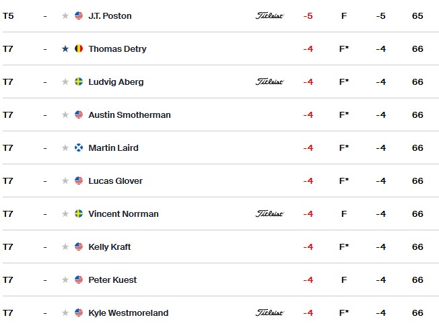
Task: Expand Peter Kuest scorecard row
Action: [221, 280]
